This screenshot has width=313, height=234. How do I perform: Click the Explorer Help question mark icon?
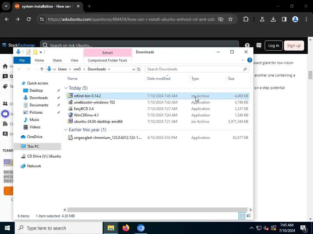[x=249, y=60]
